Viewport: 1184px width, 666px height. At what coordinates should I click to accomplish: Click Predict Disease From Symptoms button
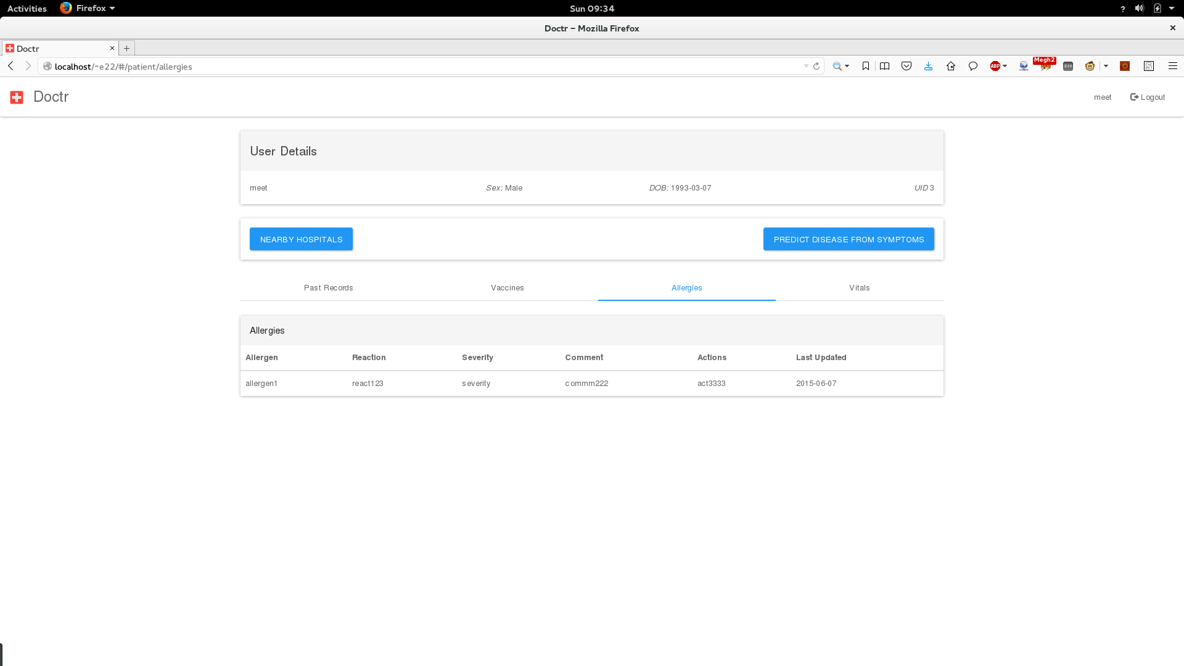coord(849,239)
